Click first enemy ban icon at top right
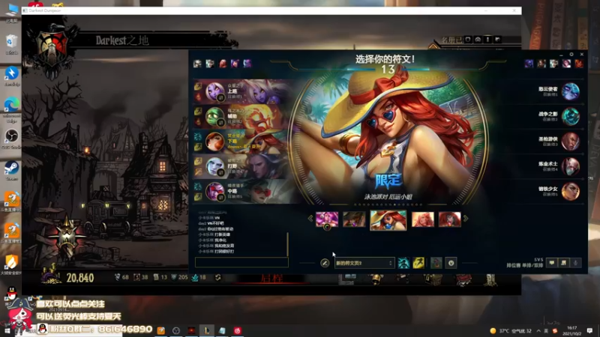This screenshot has width=600, height=337. click(529, 64)
